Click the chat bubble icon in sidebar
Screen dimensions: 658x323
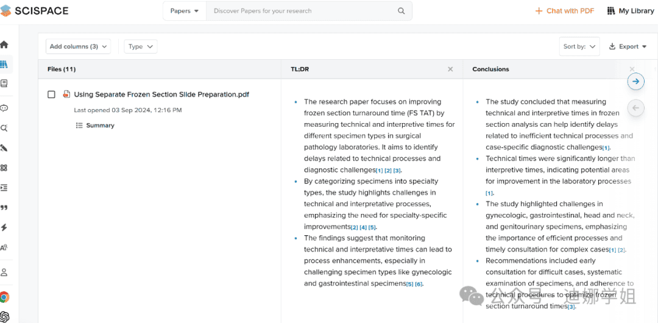coord(4,108)
